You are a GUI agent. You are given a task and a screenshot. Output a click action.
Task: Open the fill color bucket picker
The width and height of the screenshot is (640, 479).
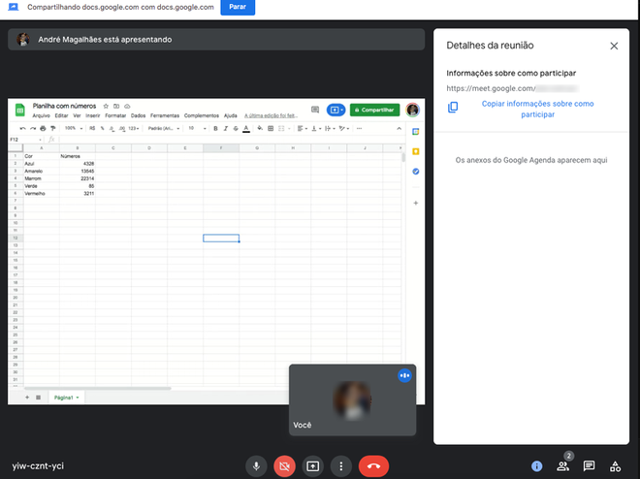point(260,129)
